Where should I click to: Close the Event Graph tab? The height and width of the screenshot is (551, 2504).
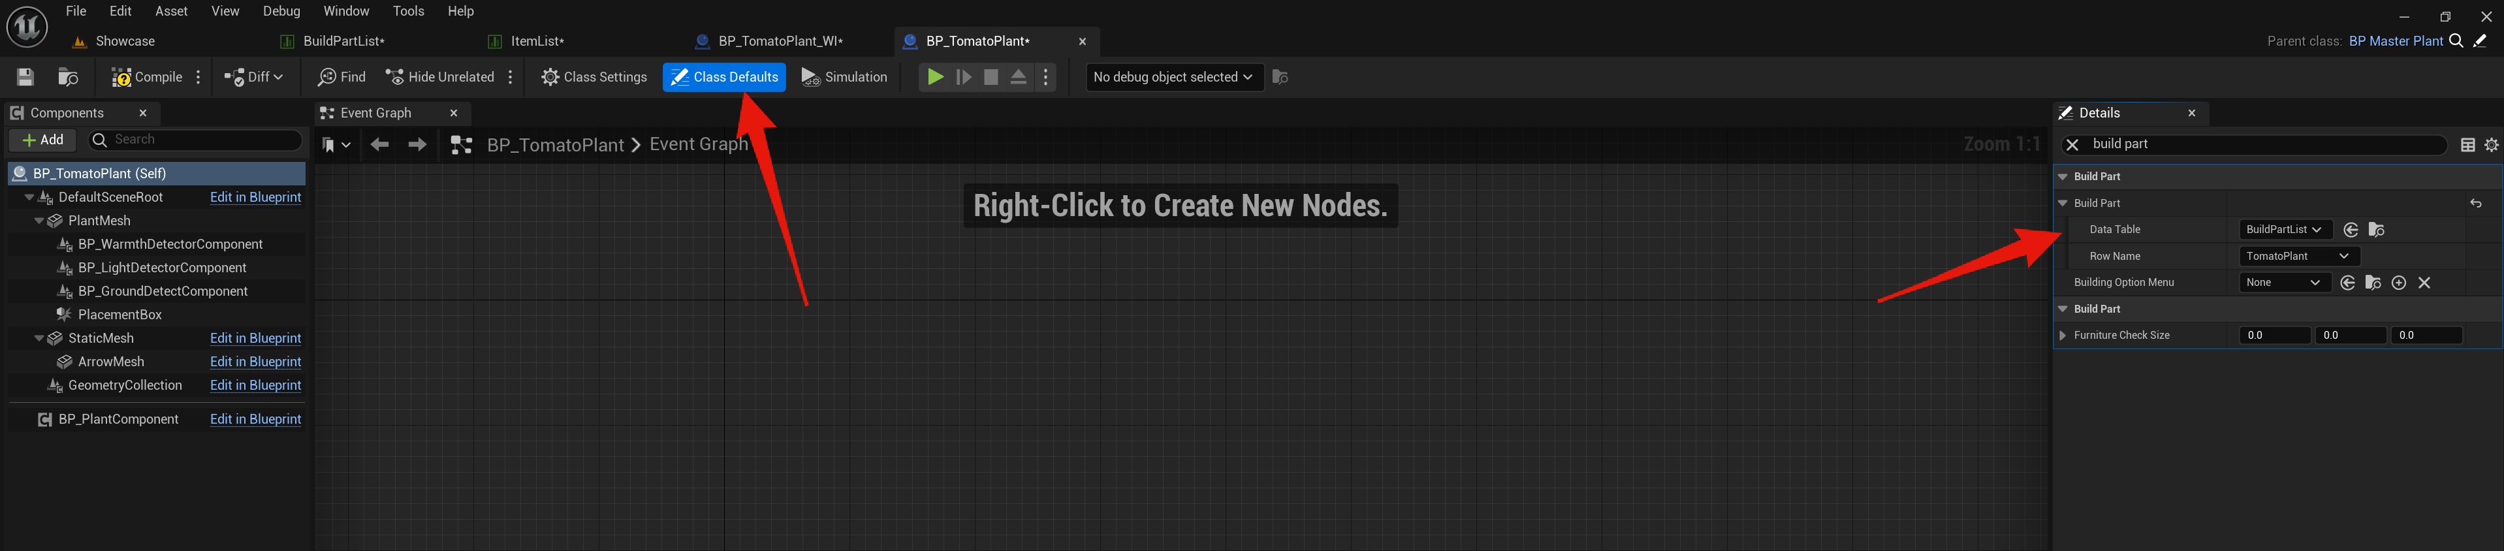point(453,113)
